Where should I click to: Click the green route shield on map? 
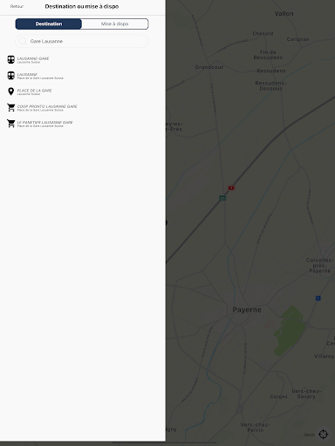point(222,198)
